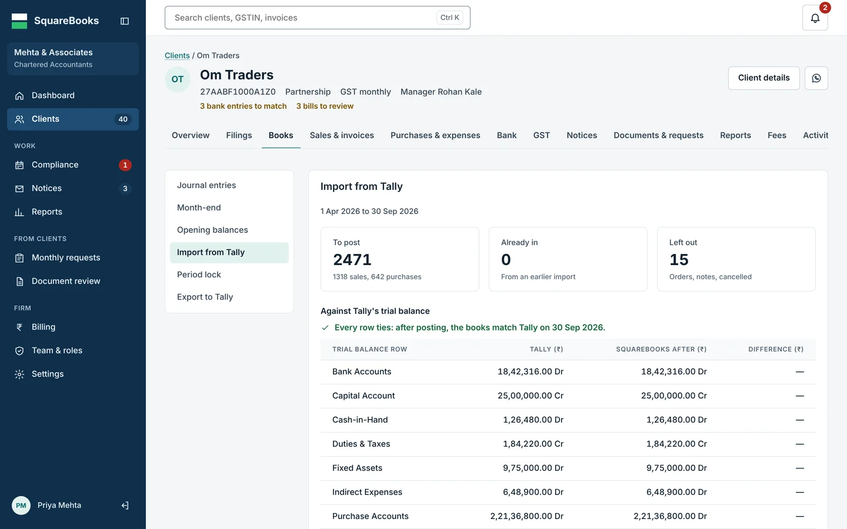Click the 3 bills to review link
Image resolution: width=847 pixels, height=529 pixels.
[x=325, y=106]
